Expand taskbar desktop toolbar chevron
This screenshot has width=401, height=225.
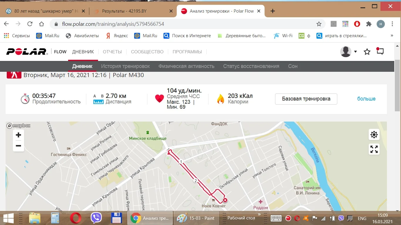point(259,215)
